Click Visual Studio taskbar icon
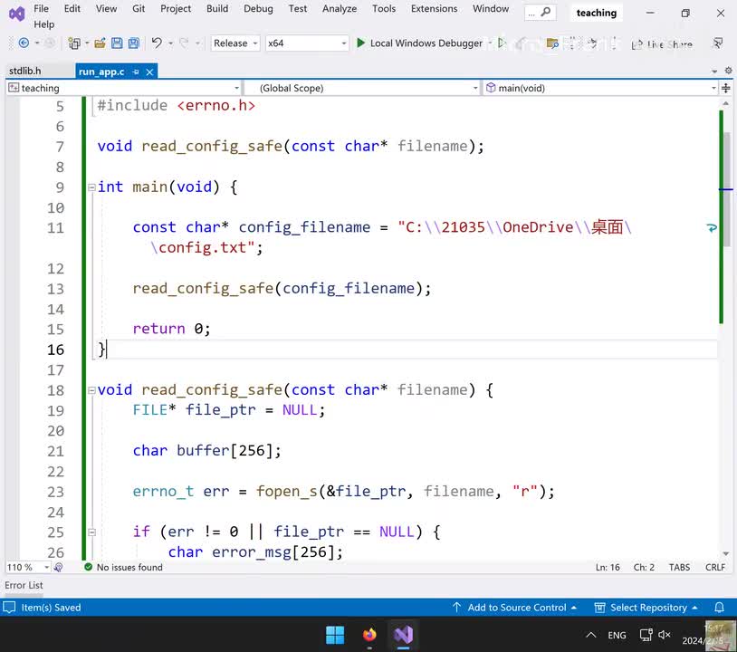Screen dimensions: 737x652 (403, 635)
